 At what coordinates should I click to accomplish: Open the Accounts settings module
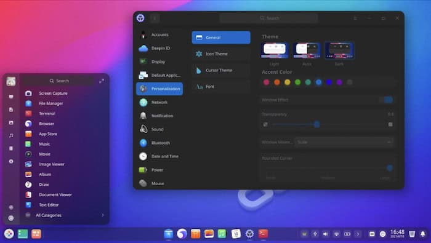click(159, 35)
